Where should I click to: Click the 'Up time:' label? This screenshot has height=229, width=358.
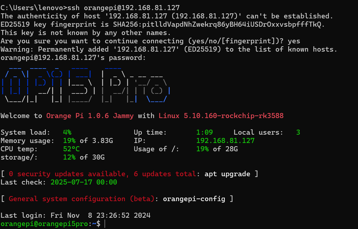click(x=150, y=132)
